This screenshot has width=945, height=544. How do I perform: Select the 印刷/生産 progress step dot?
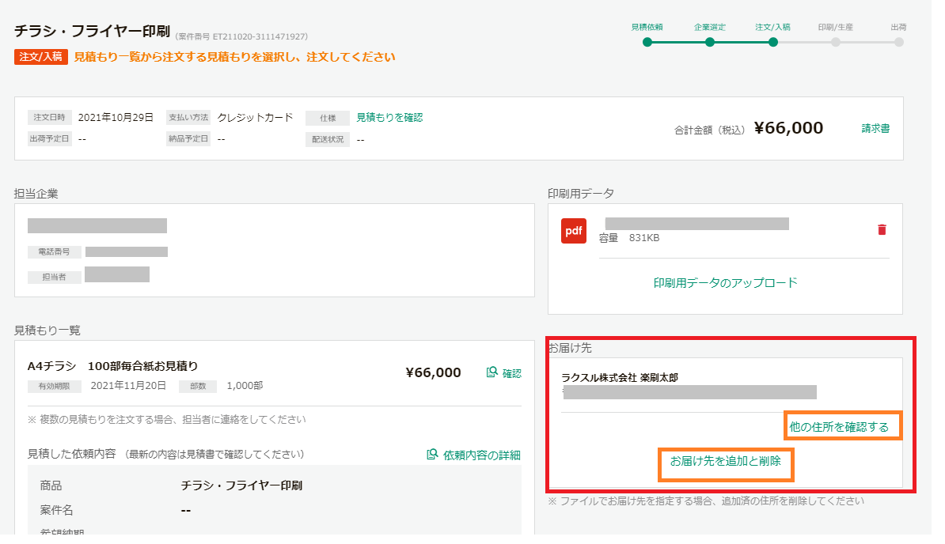pos(835,42)
